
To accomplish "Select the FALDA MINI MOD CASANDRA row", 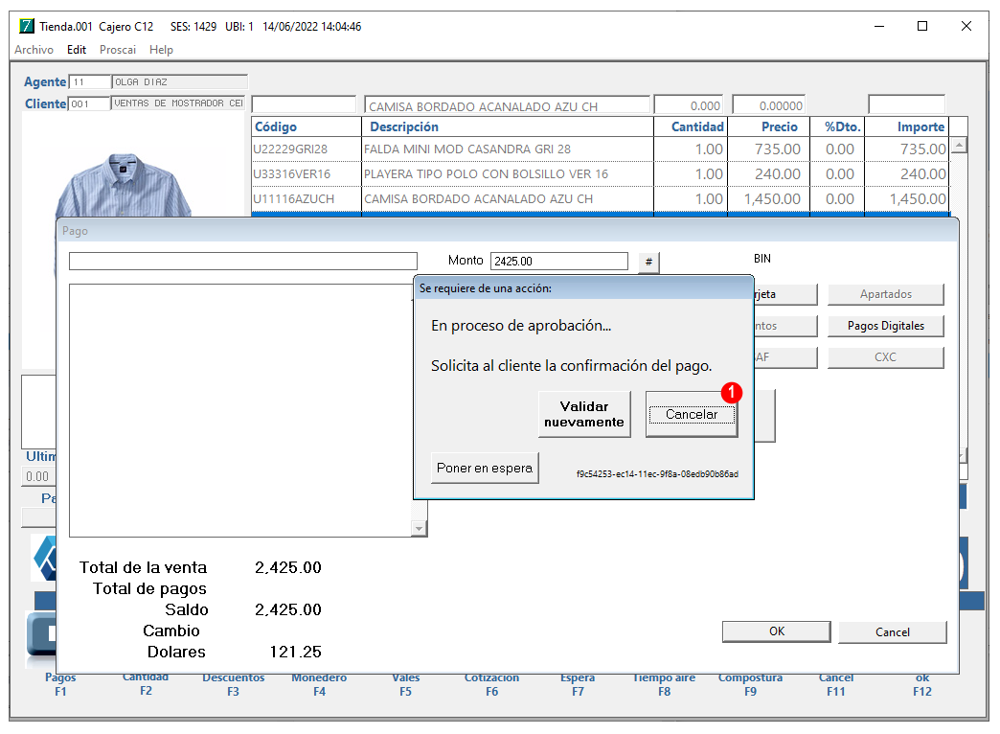I will click(601, 149).
